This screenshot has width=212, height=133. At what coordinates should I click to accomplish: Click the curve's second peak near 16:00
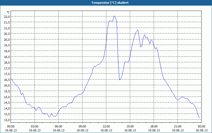[x=138, y=30]
